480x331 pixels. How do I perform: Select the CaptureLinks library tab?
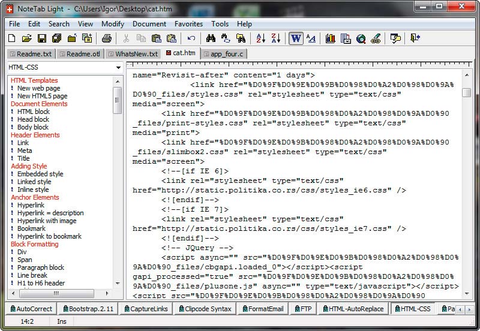click(x=146, y=309)
